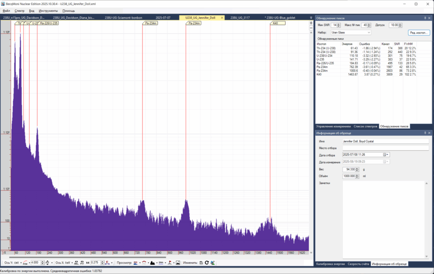
Task: Click the save changes floppy disk icon
Action: 201,263
